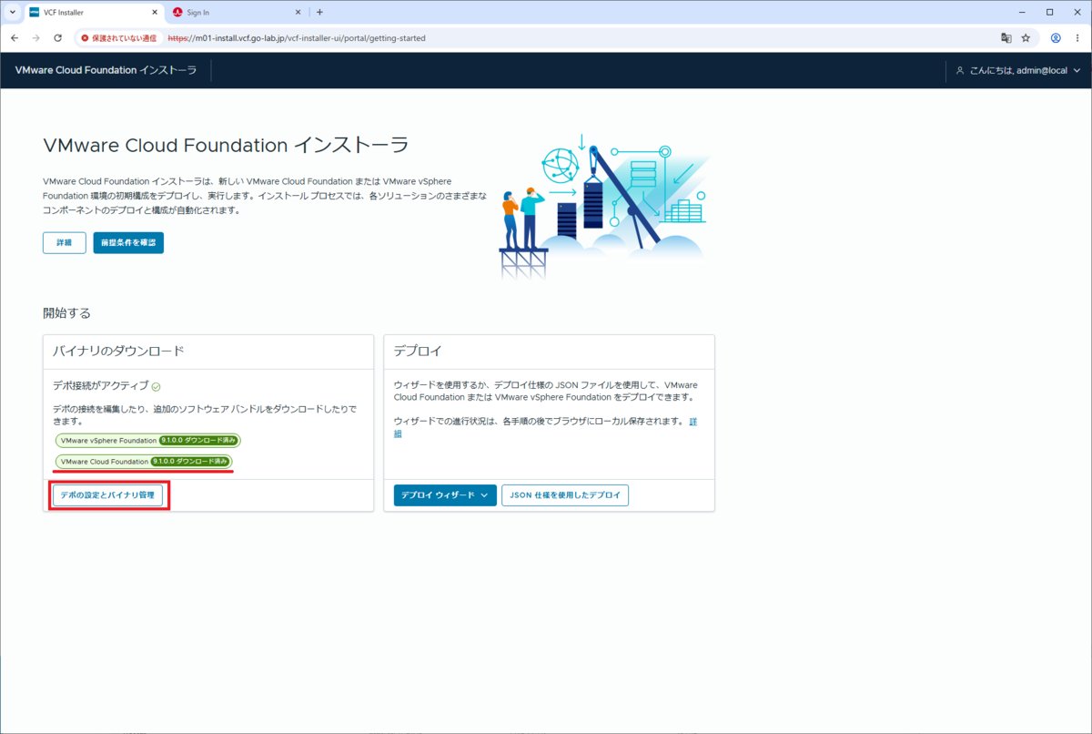This screenshot has height=734, width=1092.
Task: Minimize the Chrome window
Action: click(x=1020, y=12)
